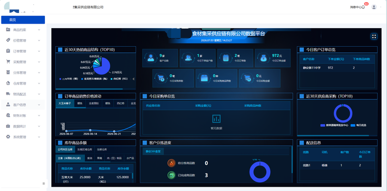
Task: Click the 系统管理 gear icon
Action: point(8,137)
